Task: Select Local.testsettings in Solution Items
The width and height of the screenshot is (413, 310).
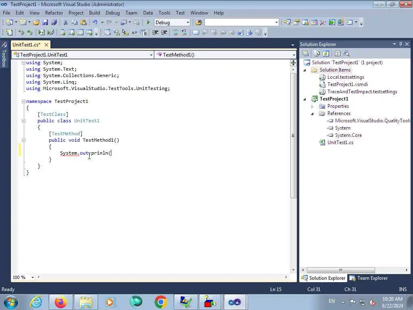Action: pos(346,77)
